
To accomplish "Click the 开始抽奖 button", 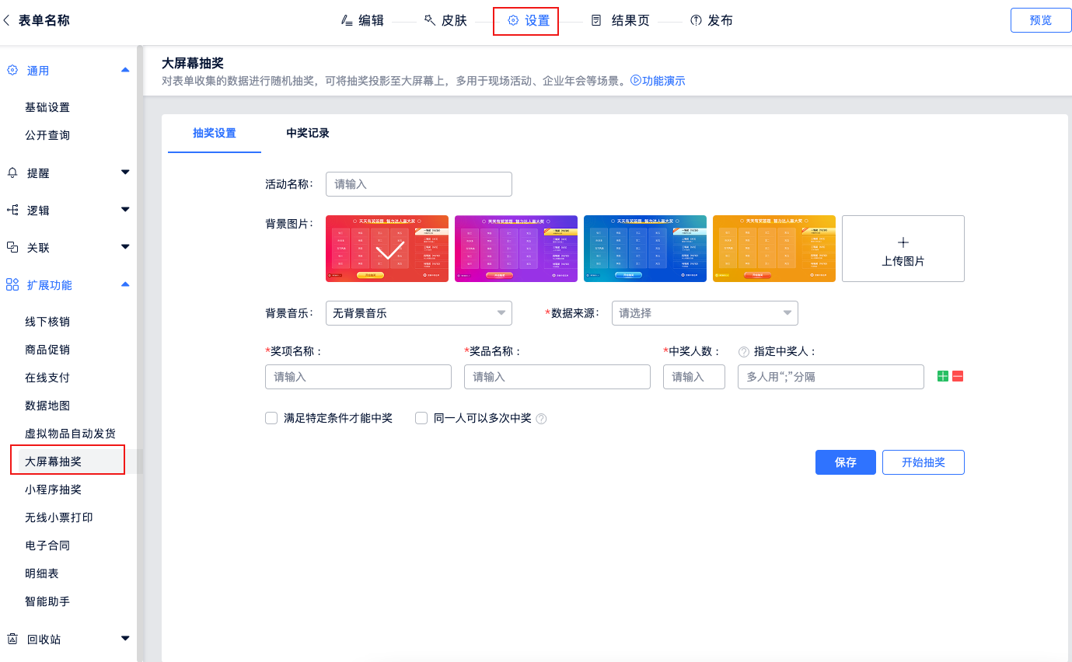I will [x=923, y=462].
